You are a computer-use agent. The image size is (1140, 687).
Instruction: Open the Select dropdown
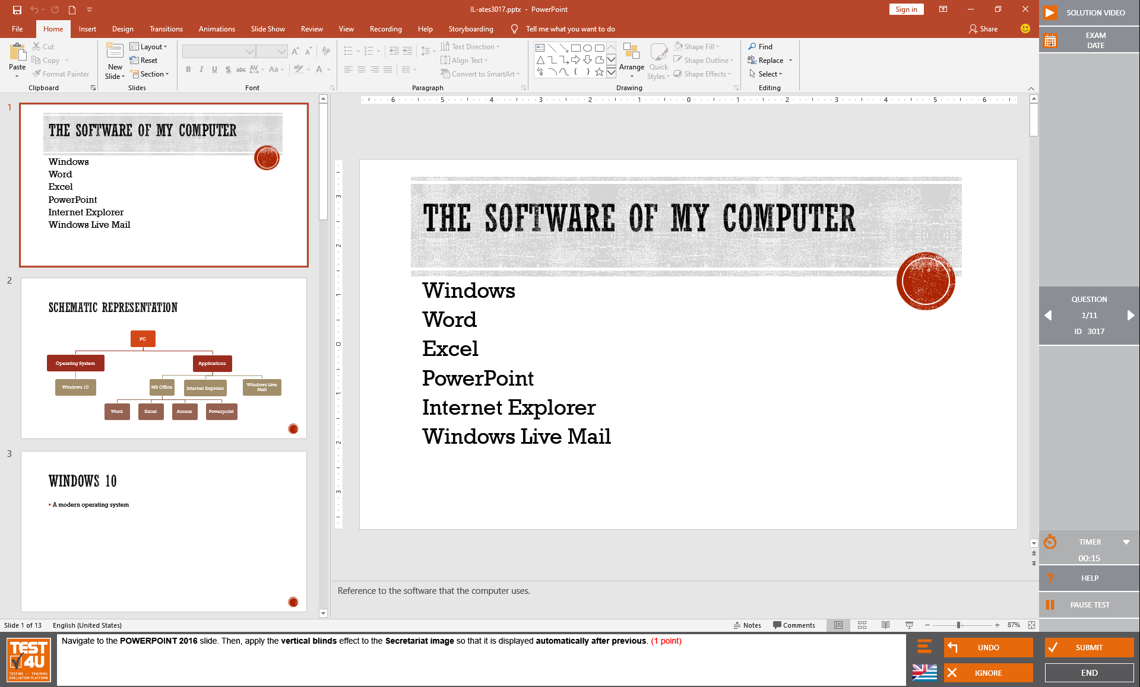click(x=765, y=74)
